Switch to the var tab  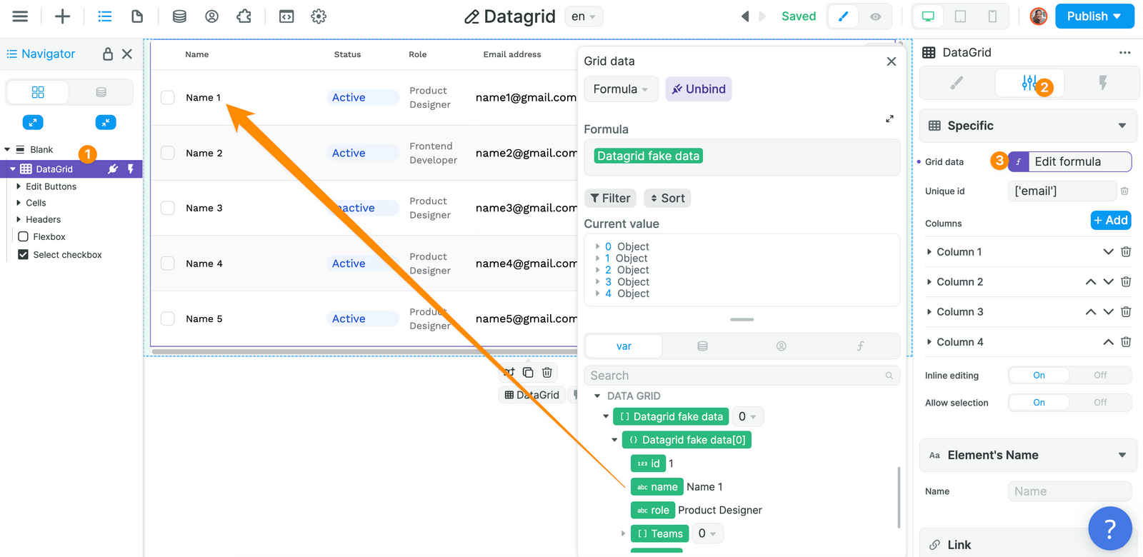pos(624,346)
